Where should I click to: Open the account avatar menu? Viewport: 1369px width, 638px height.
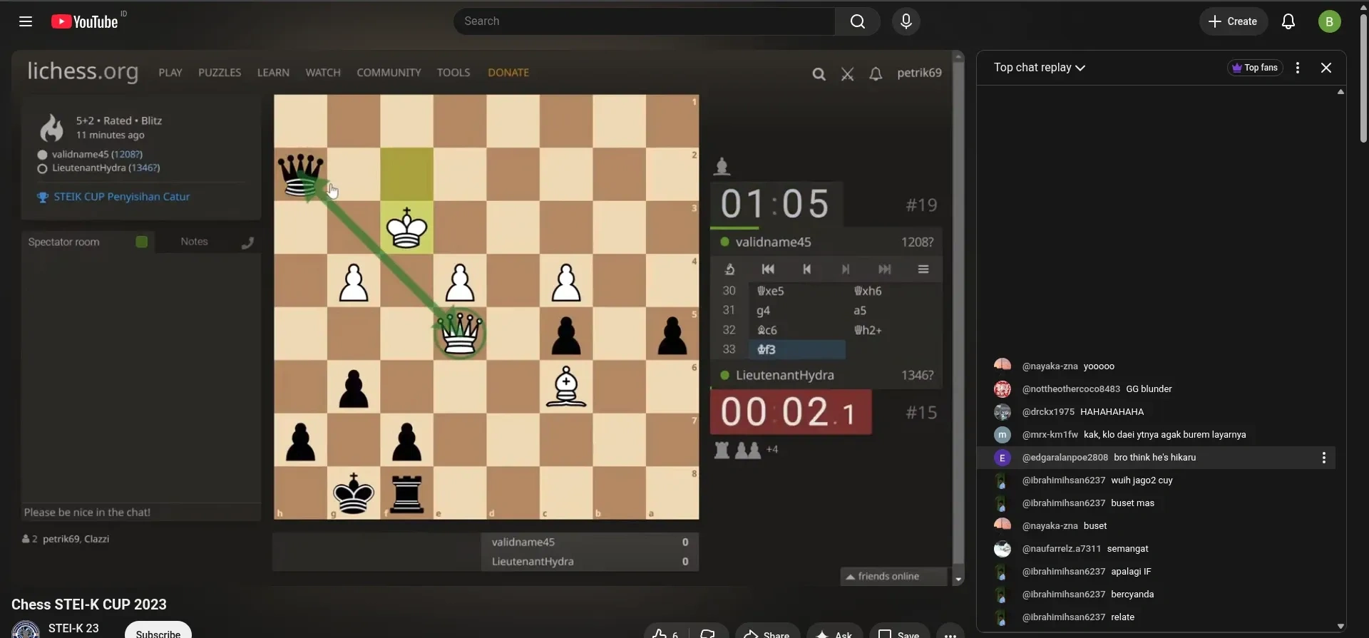click(1329, 21)
